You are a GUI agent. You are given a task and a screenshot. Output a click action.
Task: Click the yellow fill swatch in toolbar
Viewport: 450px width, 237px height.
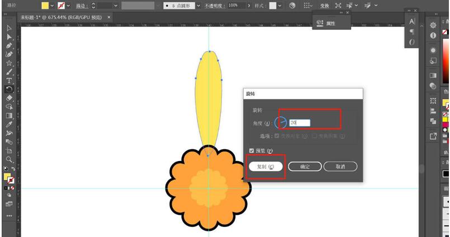click(8, 177)
